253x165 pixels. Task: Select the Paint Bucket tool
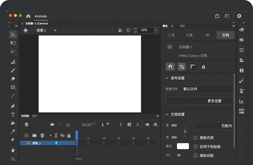(x=13, y=123)
